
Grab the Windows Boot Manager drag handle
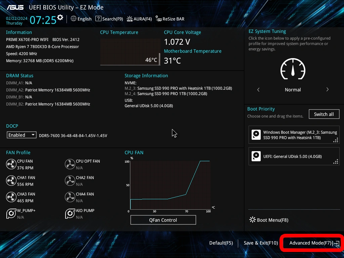coord(336,140)
